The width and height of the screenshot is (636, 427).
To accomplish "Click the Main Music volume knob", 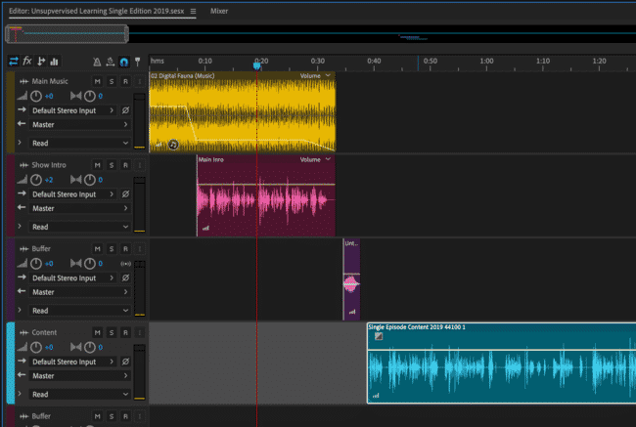I will click(36, 96).
